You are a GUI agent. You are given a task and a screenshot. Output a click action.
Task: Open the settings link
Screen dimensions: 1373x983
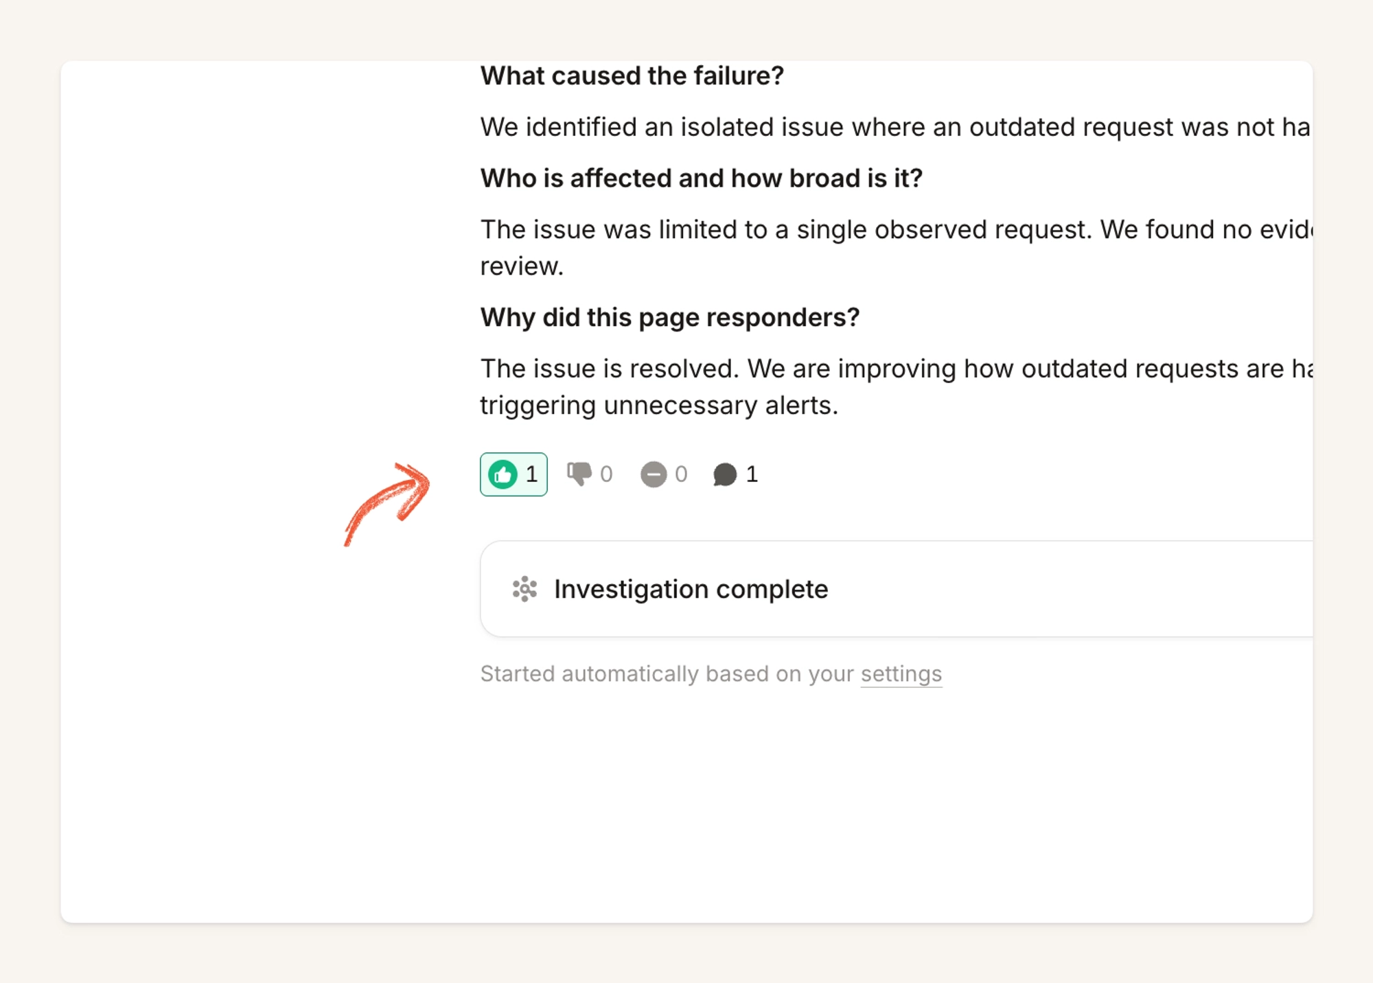click(901, 674)
